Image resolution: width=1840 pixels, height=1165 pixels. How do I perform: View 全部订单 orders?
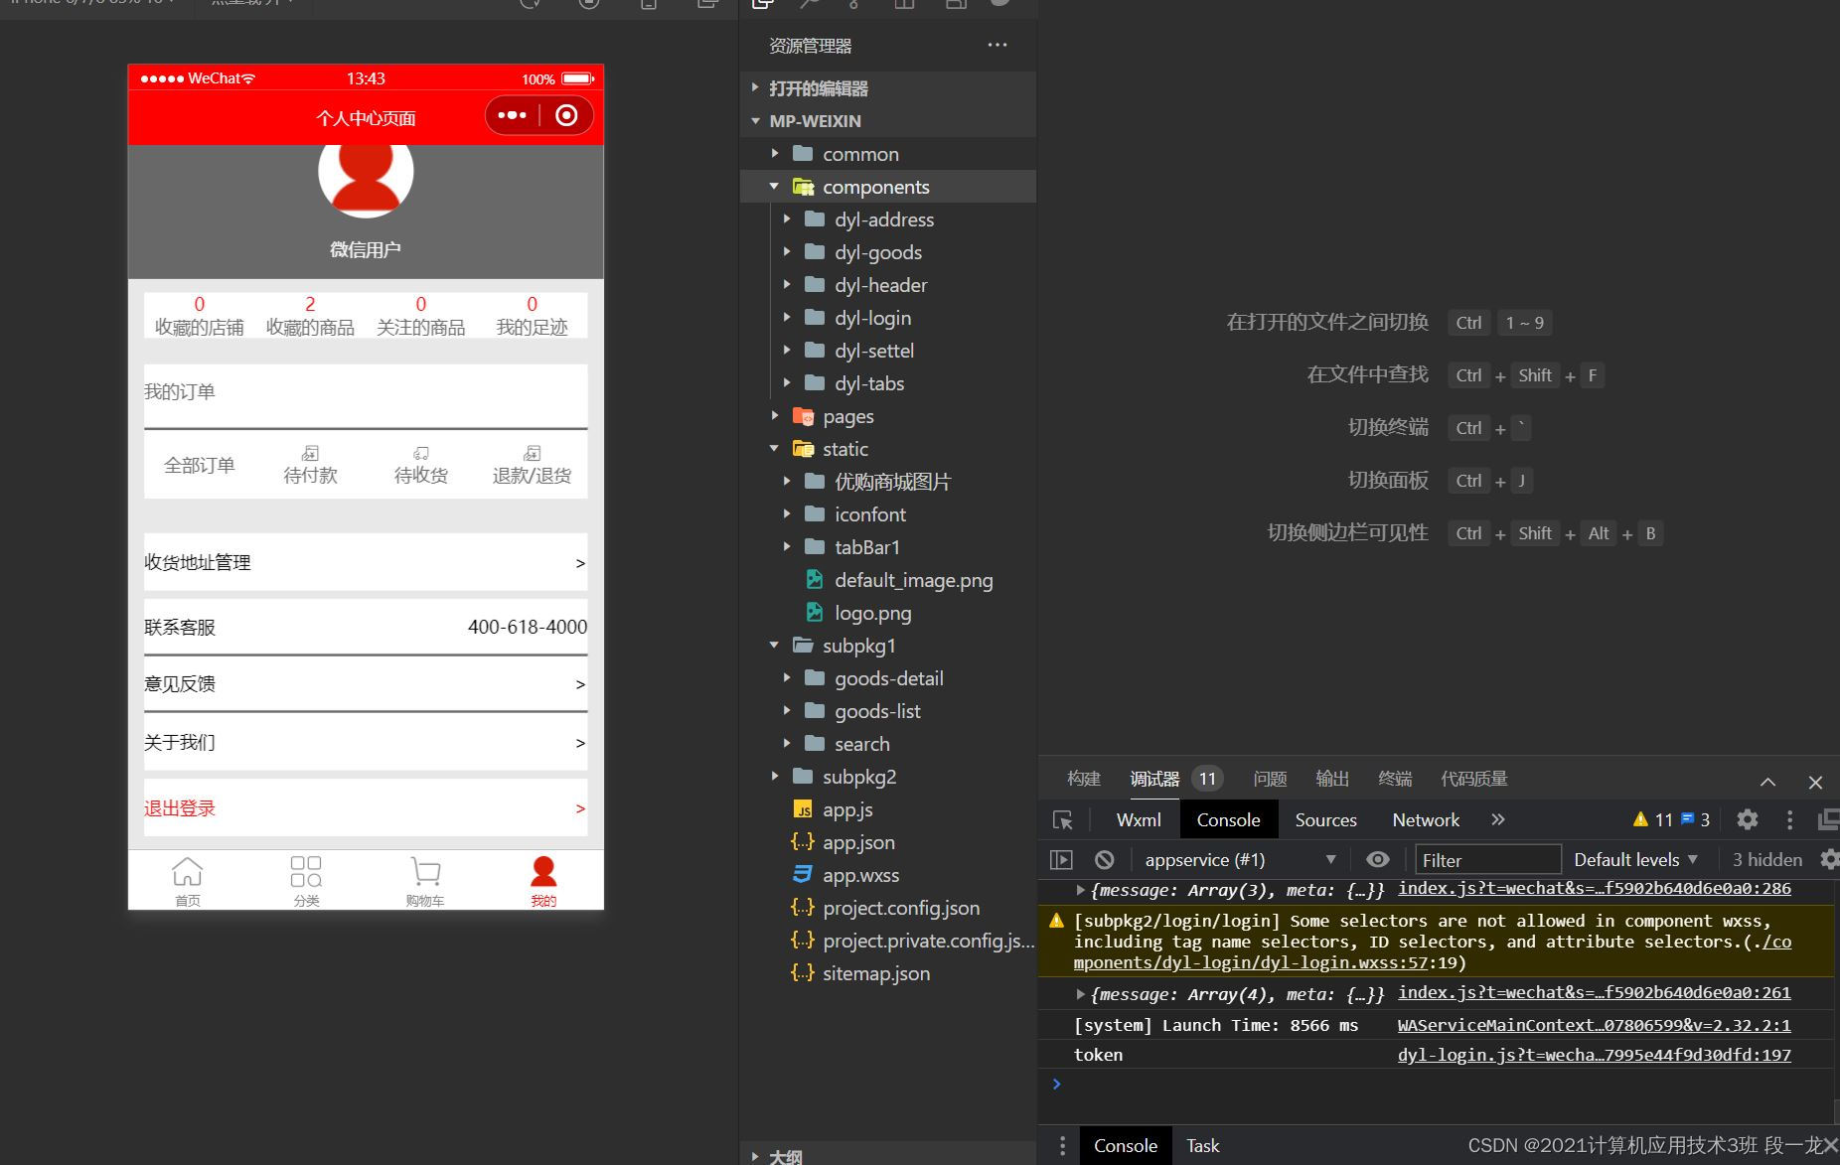pos(200,465)
